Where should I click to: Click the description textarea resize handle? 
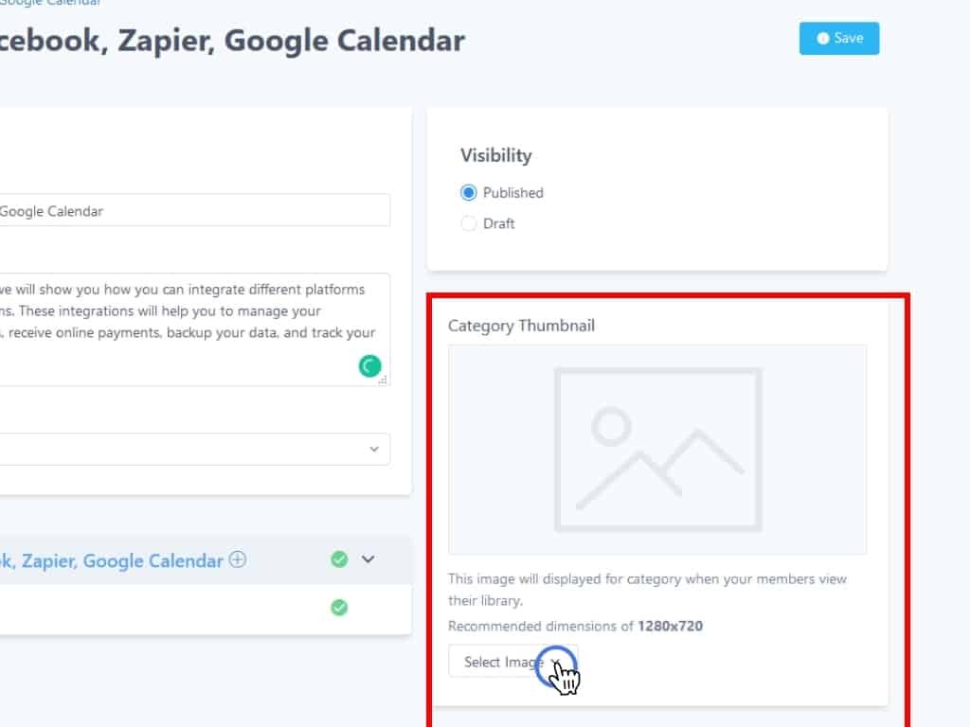pyautogui.click(x=384, y=380)
